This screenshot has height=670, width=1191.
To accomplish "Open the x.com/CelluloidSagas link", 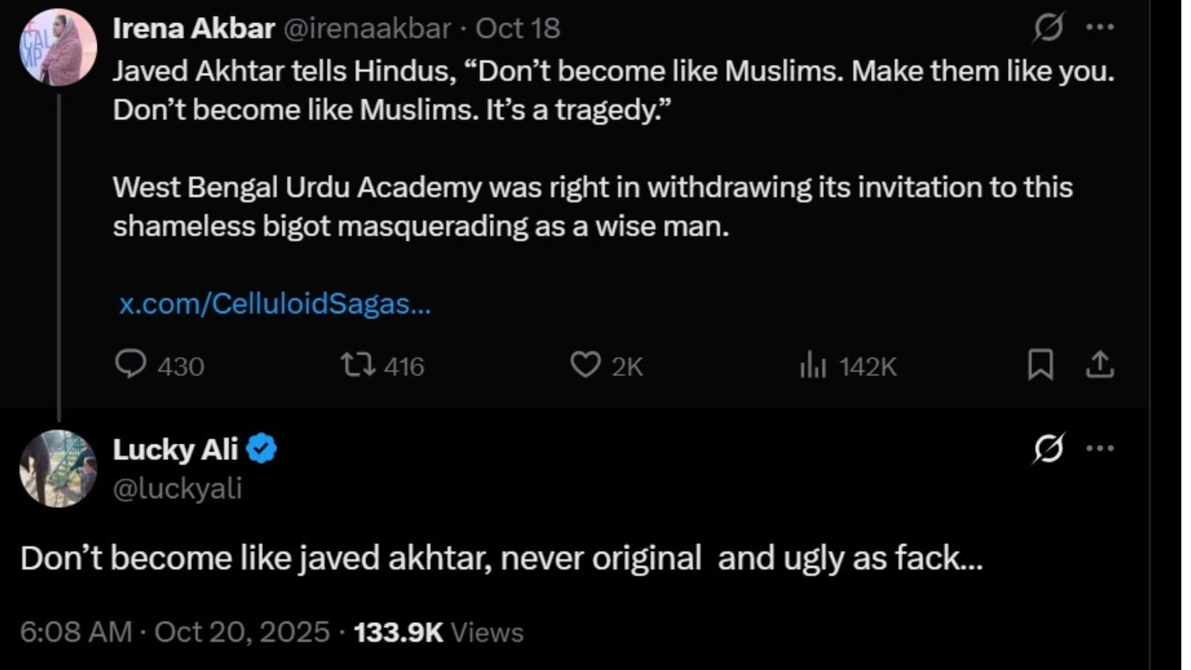I will tap(275, 304).
